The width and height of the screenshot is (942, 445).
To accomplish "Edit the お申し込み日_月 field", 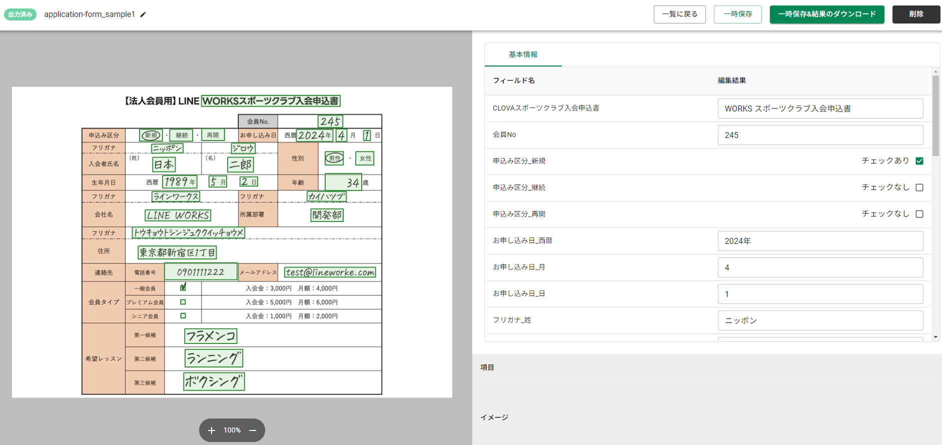I will pyautogui.click(x=820, y=267).
